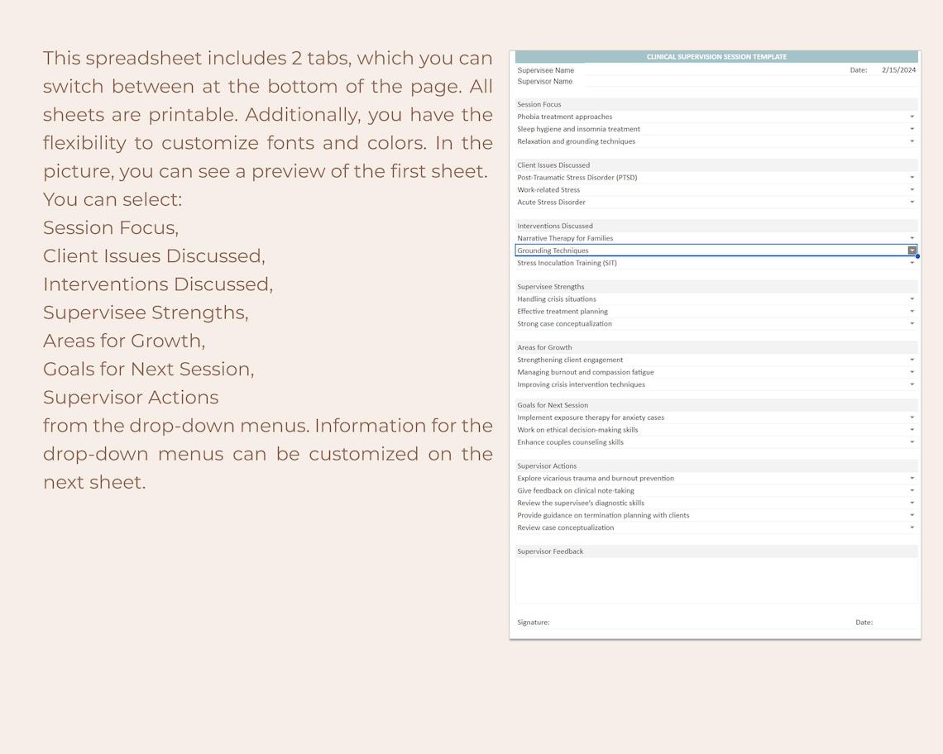The image size is (943, 754).
Task: Expand the Acute Stress Disorder dropdown
Action: [912, 202]
